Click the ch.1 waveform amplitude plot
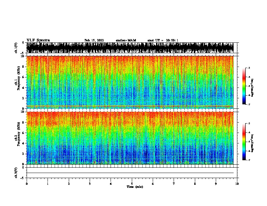 pos(130,48)
